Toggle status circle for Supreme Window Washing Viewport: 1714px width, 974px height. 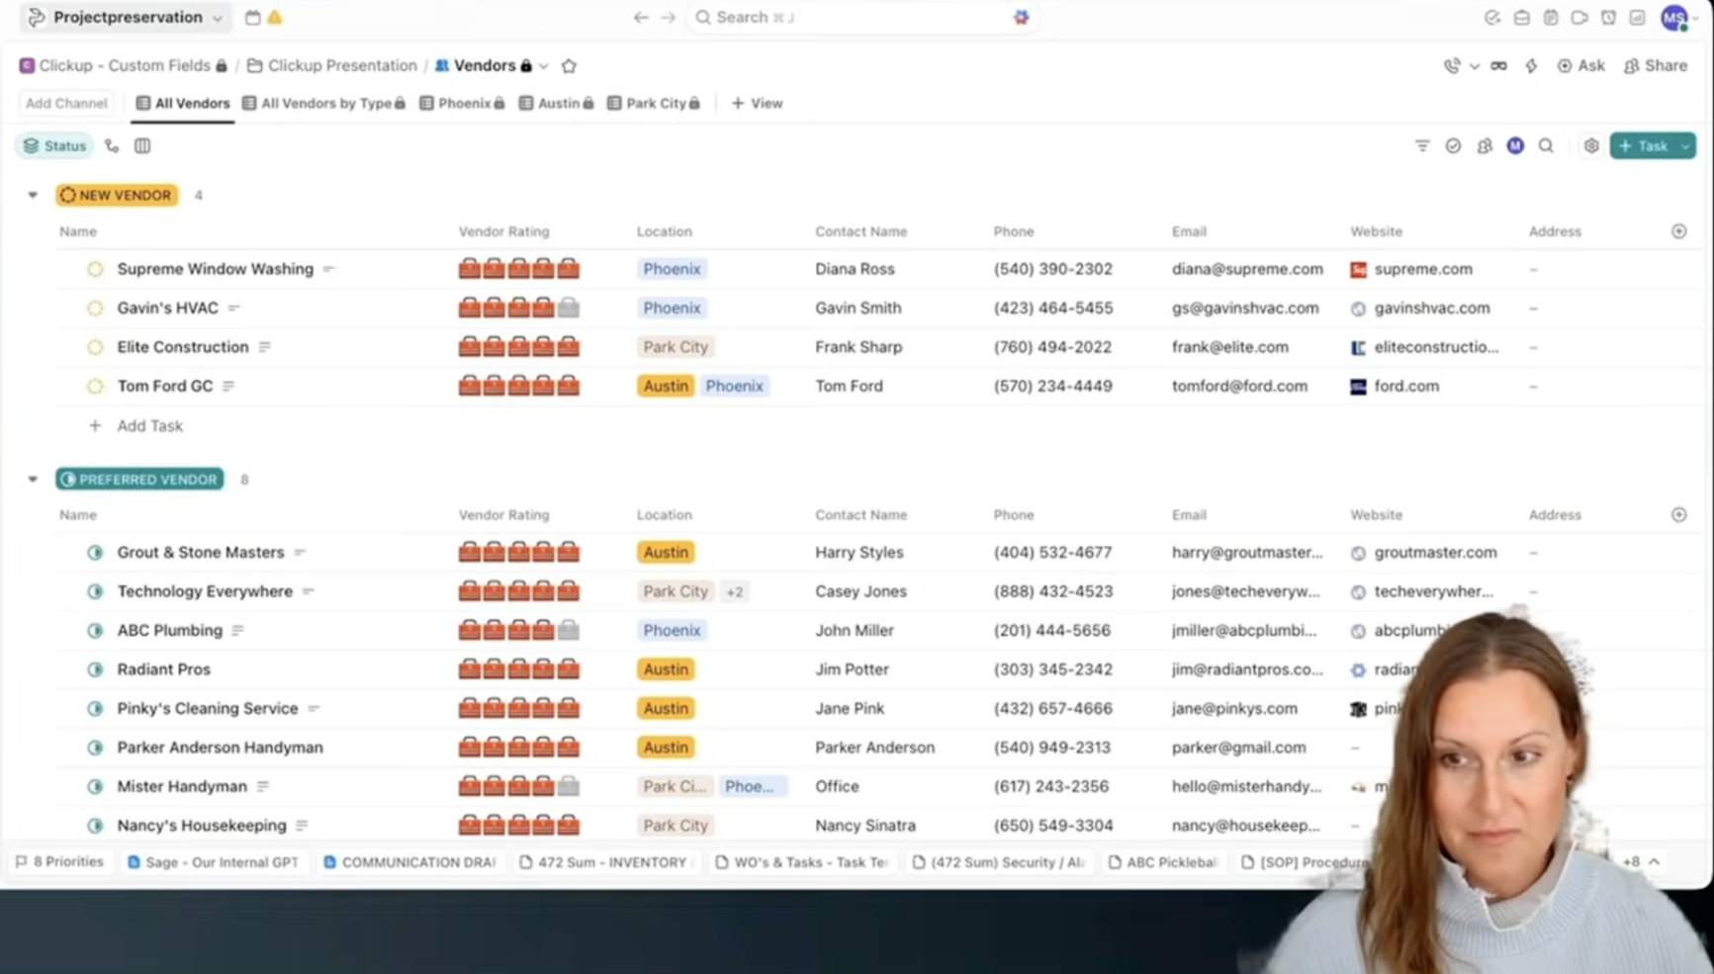95,269
